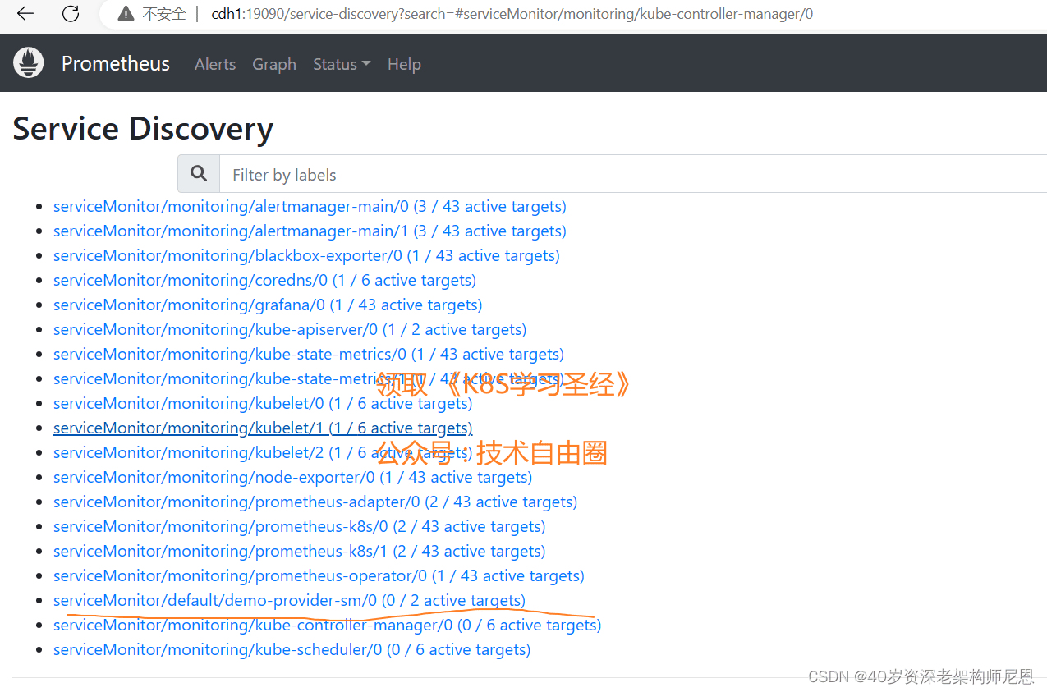The width and height of the screenshot is (1047, 692).
Task: Open kube-apiserver/0 service monitor link
Action: (290, 329)
